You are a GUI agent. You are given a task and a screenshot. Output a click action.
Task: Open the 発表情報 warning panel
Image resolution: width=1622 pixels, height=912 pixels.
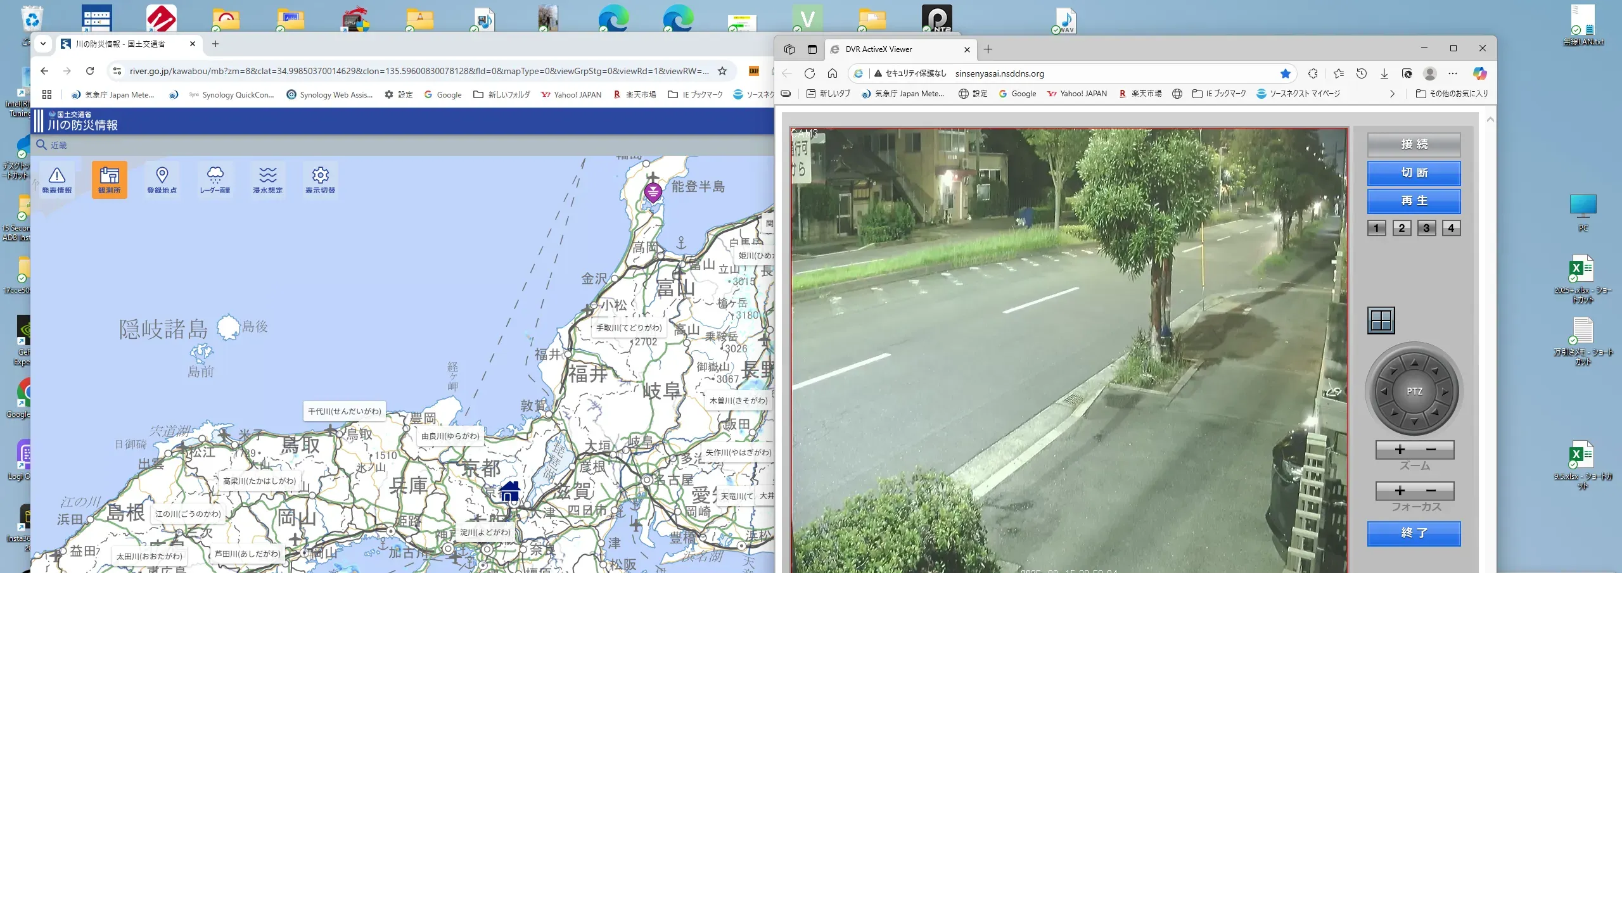point(57,180)
